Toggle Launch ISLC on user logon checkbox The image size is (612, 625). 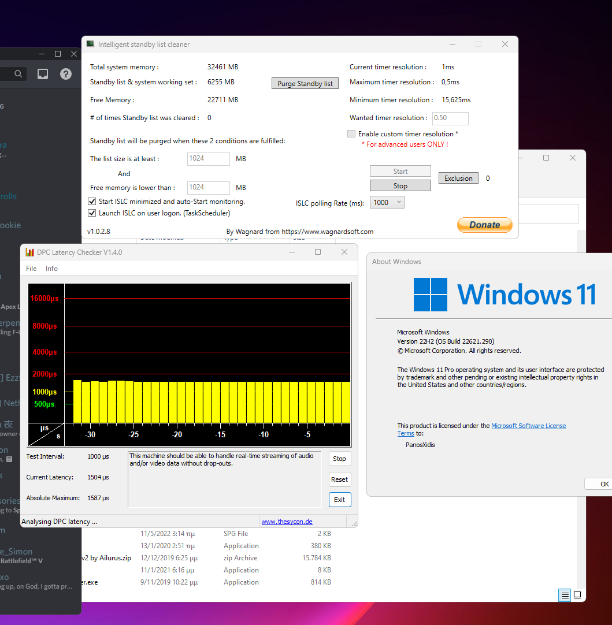[x=92, y=213]
